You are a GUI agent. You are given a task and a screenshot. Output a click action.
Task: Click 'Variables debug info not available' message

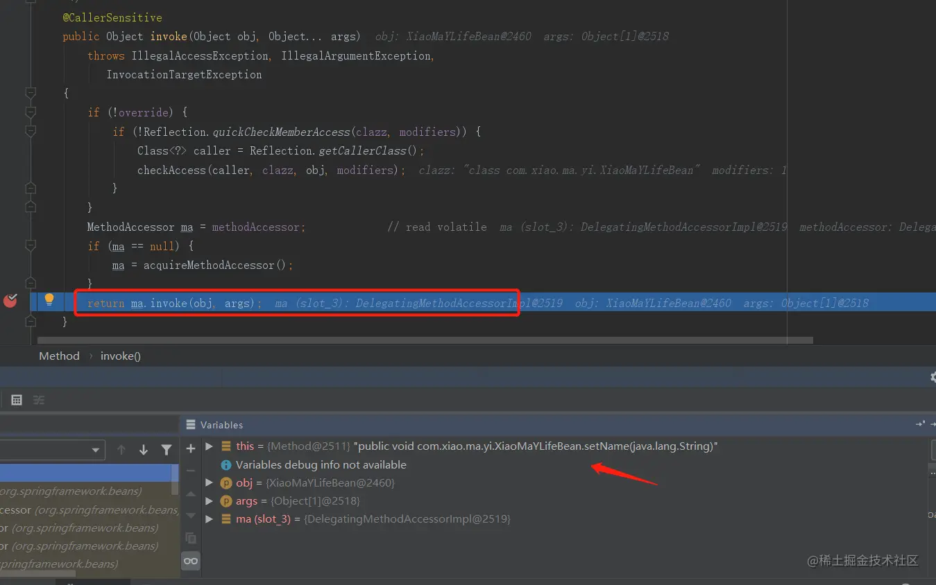pos(321,464)
